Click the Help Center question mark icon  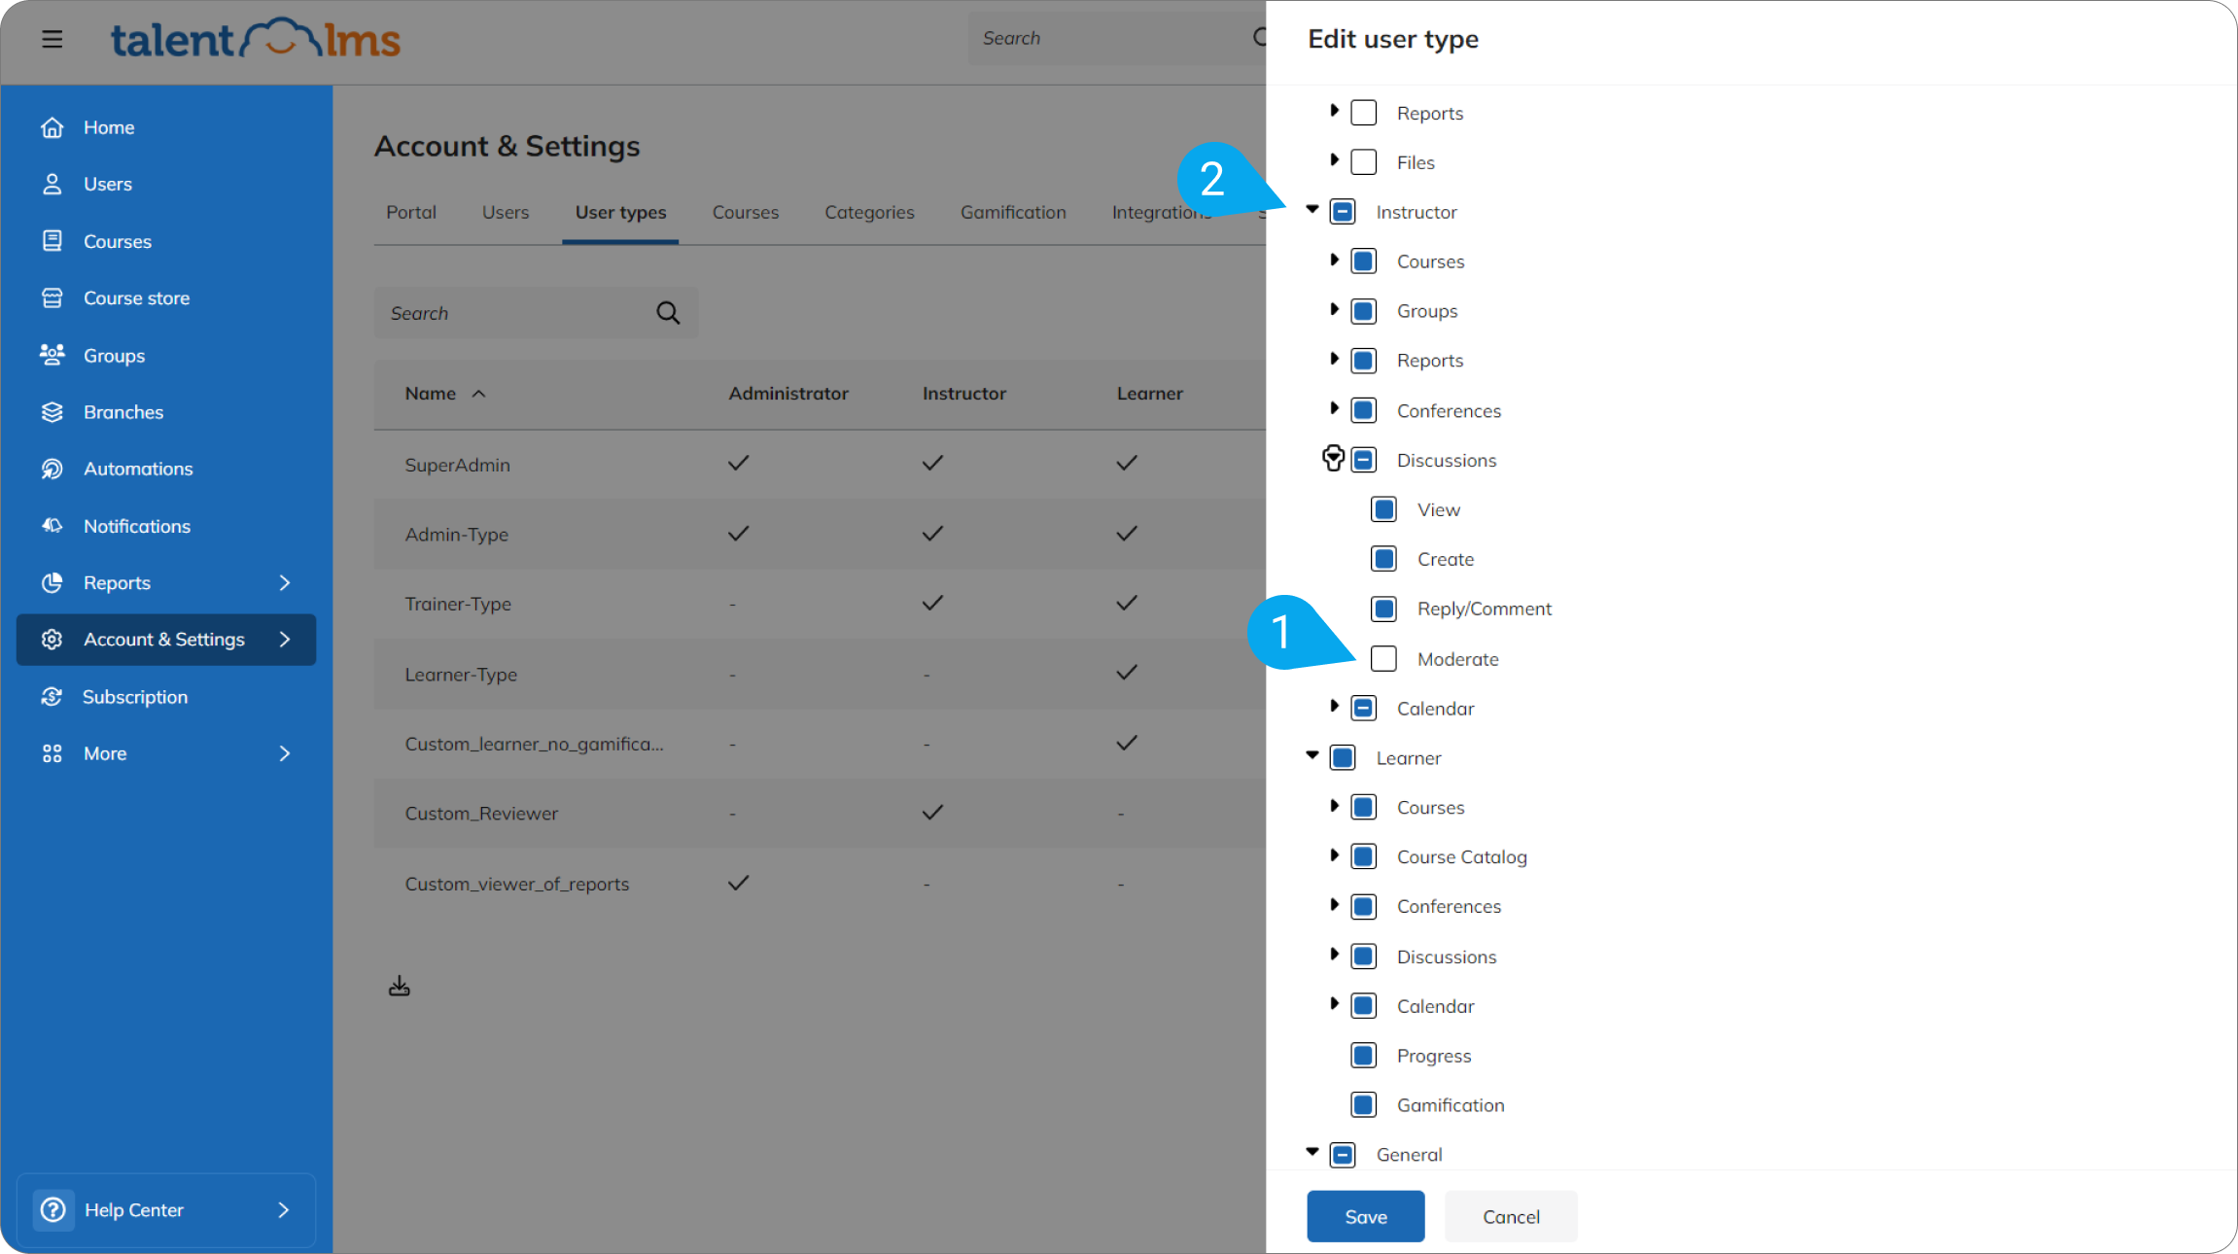click(x=53, y=1209)
